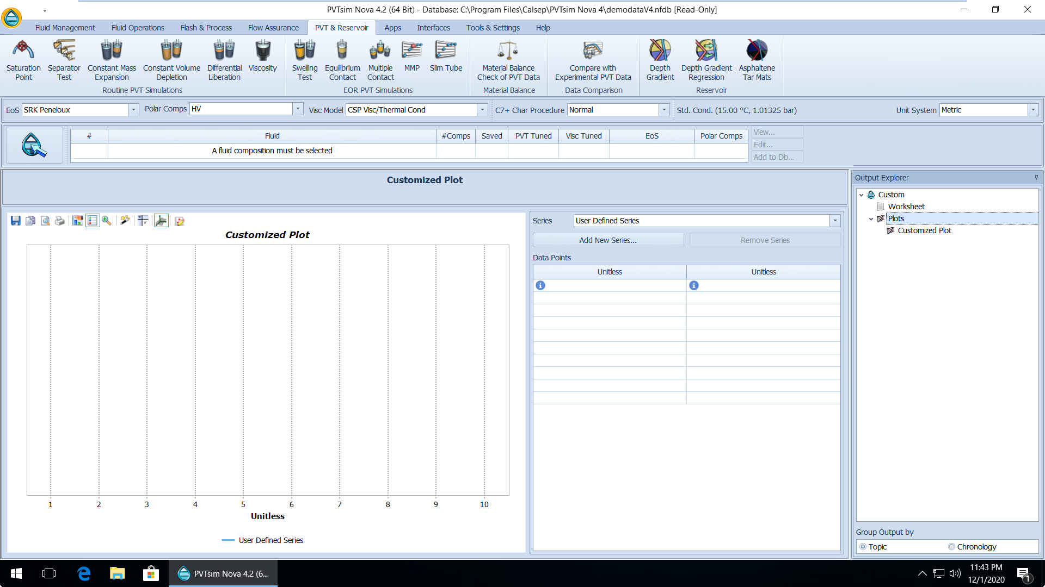Open the Flash & Process tab
Screen dimensions: 1045x587
click(206, 28)
